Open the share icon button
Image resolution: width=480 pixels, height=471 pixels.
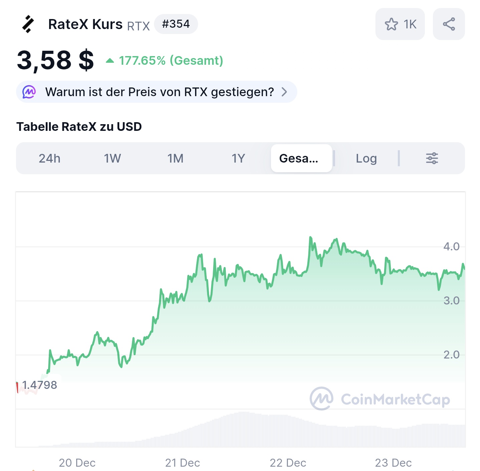[449, 24]
